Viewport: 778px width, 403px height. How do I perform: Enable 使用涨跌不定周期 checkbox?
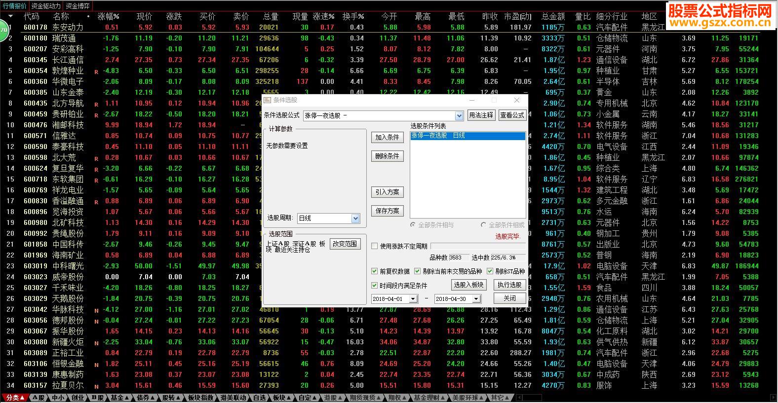click(375, 246)
